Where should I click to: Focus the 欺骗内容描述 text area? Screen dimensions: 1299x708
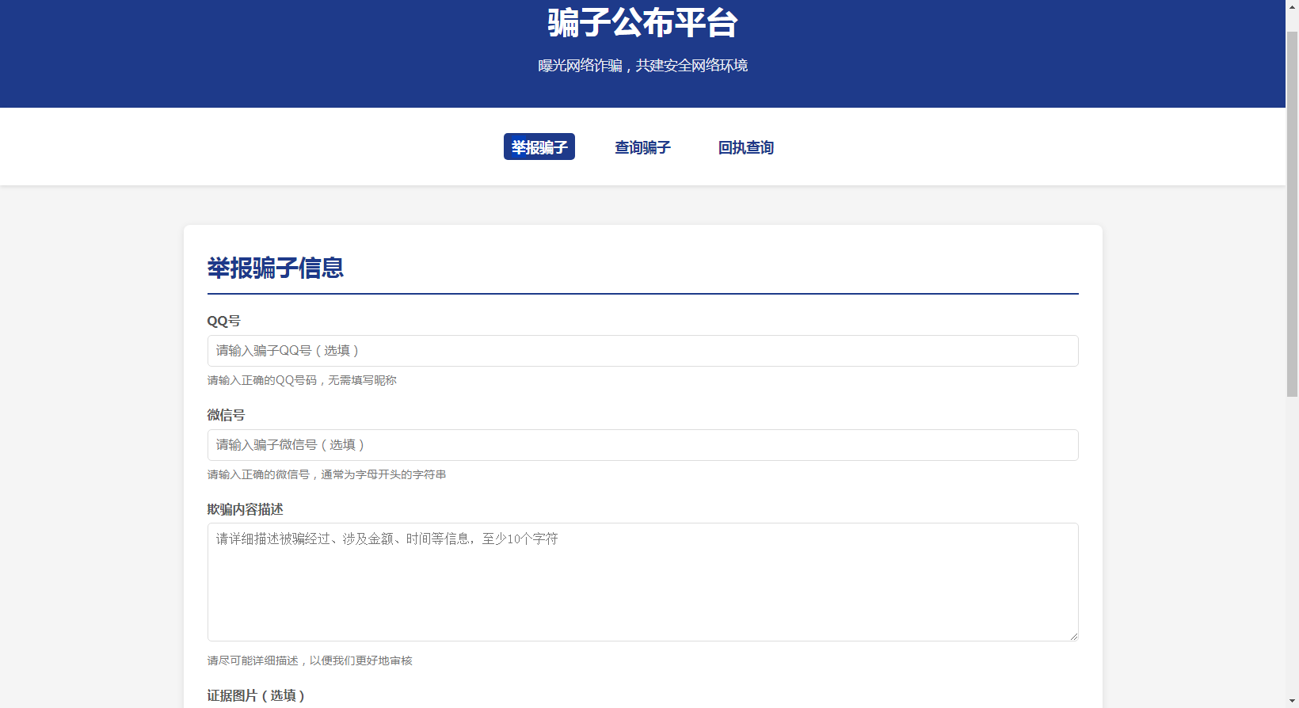click(642, 582)
